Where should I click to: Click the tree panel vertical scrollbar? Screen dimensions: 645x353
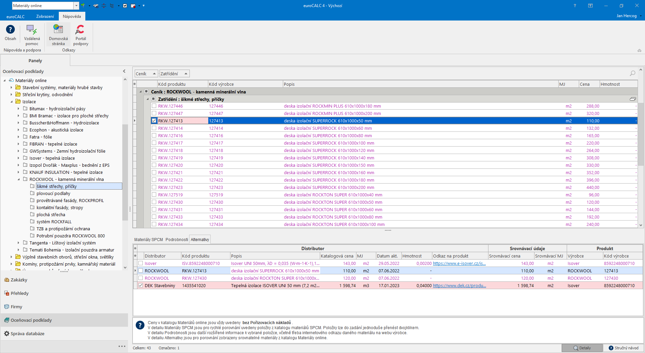pos(125,173)
